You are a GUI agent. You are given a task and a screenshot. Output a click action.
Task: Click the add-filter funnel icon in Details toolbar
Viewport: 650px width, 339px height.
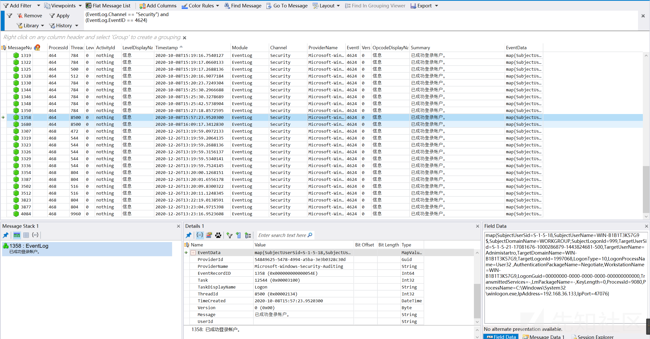[229, 235]
